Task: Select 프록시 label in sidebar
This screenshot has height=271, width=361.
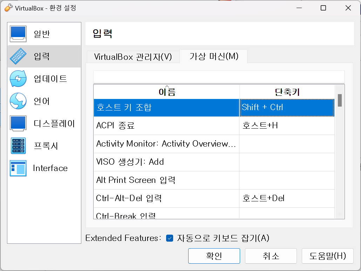Action: [46, 146]
